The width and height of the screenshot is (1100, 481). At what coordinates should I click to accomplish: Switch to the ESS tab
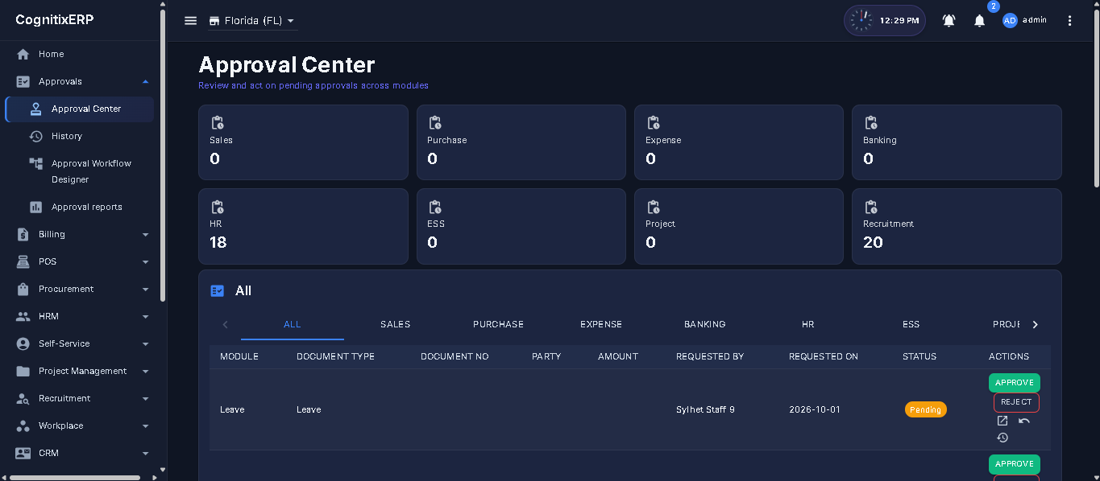[911, 324]
